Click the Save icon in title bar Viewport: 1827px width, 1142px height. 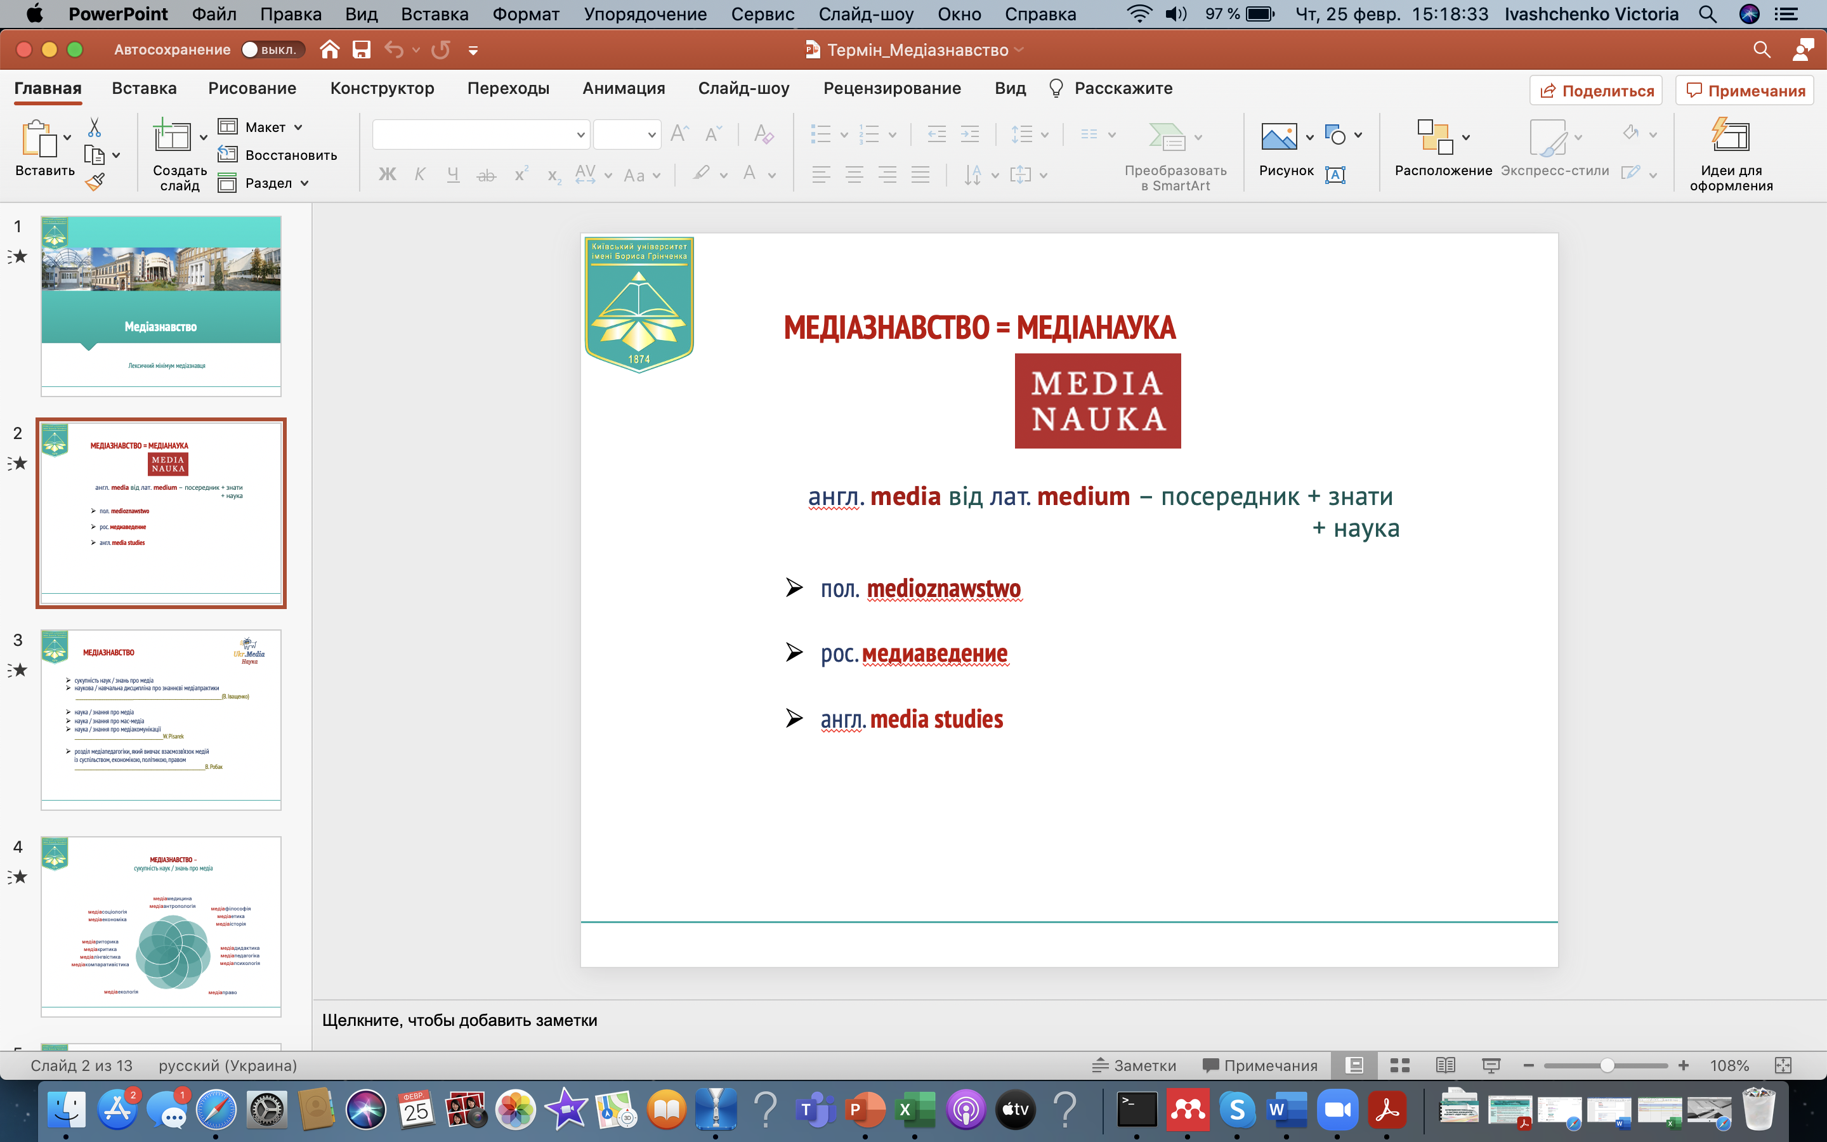tap(362, 50)
